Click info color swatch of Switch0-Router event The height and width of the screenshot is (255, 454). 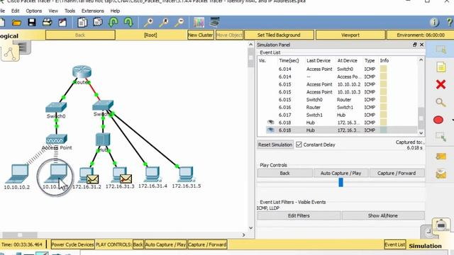coord(383,99)
